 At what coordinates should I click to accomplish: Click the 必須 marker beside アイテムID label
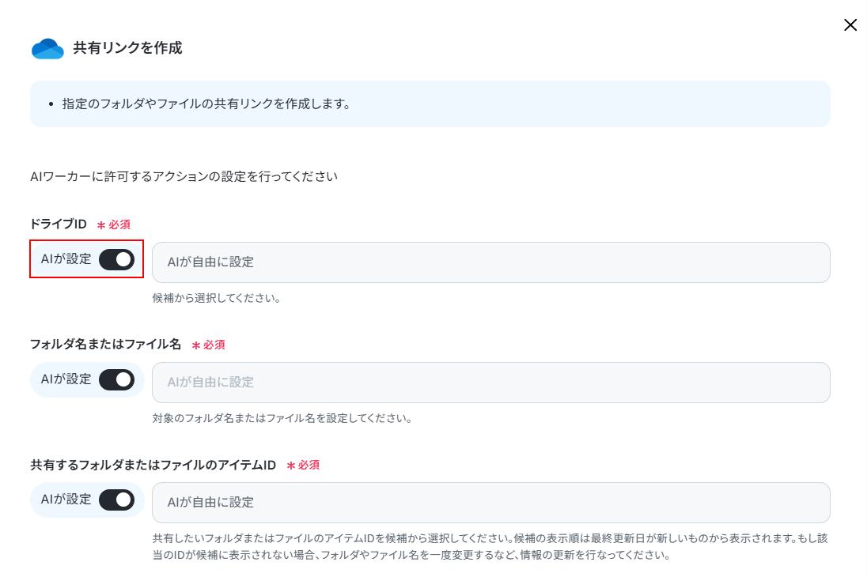coord(303,466)
